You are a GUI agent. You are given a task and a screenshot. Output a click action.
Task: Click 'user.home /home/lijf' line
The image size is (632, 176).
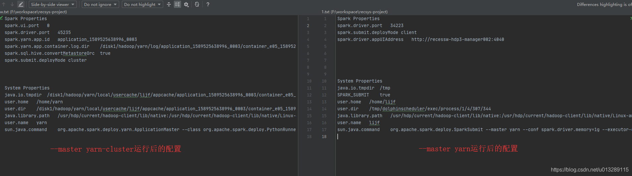pos(366,102)
